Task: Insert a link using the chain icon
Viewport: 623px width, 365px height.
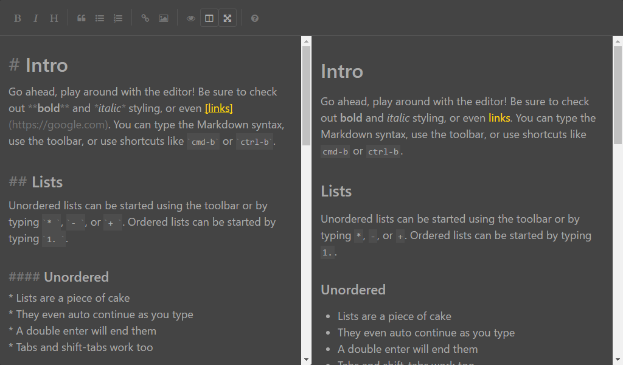Action: (x=145, y=18)
